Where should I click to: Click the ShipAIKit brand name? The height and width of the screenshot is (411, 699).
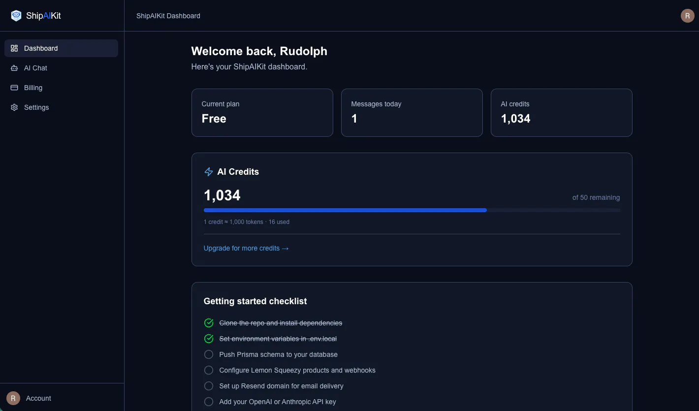[x=43, y=16]
